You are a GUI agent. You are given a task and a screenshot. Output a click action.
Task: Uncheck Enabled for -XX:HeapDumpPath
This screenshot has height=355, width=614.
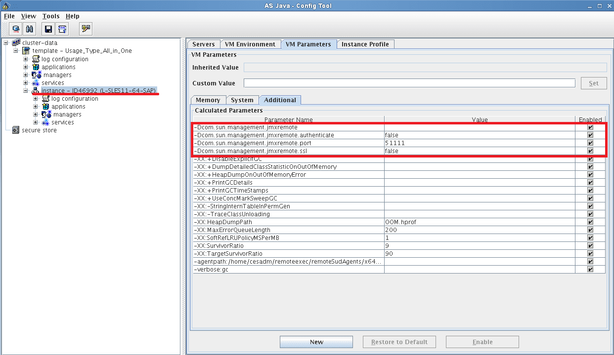pos(590,222)
